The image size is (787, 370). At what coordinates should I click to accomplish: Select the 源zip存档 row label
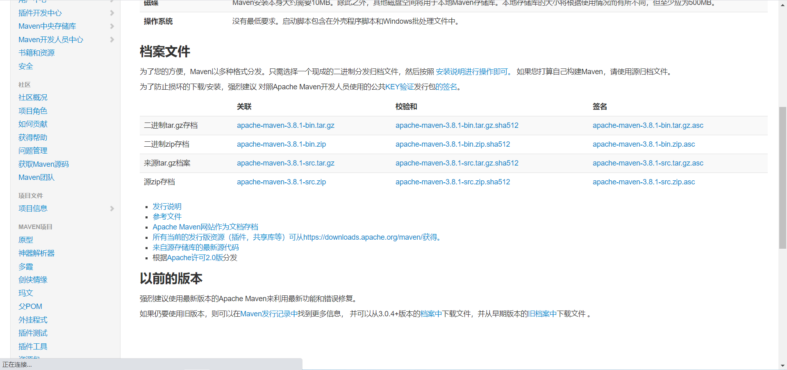click(x=159, y=182)
